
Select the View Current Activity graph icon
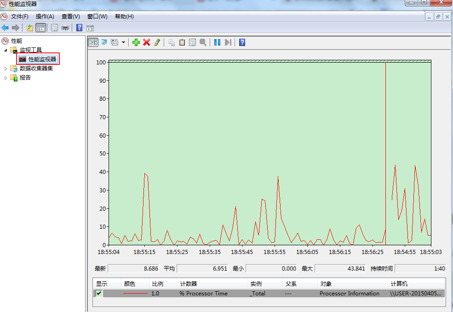(93, 42)
